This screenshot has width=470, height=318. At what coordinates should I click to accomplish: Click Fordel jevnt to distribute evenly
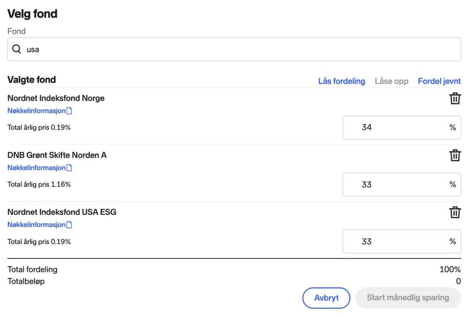click(440, 81)
